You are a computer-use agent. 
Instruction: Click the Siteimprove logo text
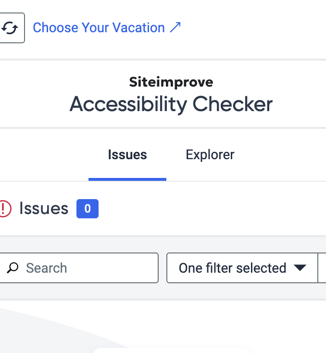[171, 82]
